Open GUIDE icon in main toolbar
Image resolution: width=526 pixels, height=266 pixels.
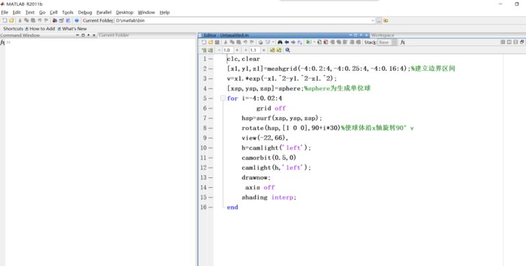pos(61,20)
